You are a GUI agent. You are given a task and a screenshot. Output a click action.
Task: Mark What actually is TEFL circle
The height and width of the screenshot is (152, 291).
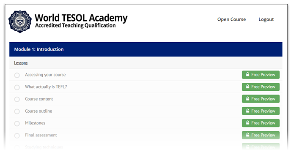click(17, 87)
